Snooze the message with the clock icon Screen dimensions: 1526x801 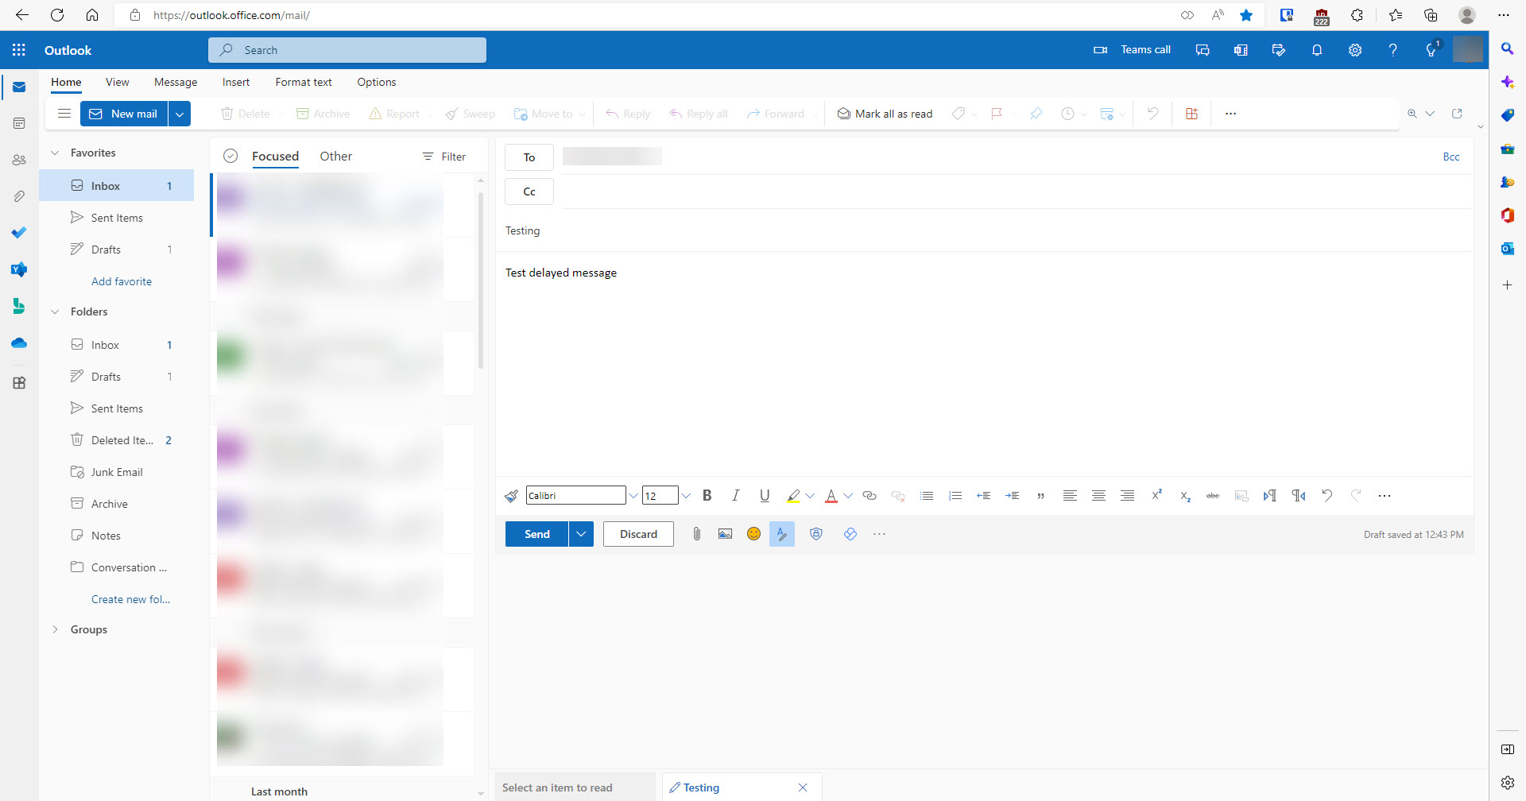tap(1068, 114)
